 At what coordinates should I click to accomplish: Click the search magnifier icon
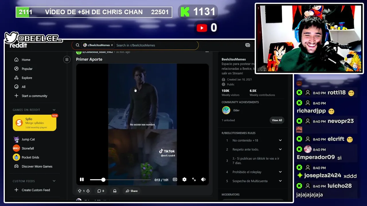pyautogui.click(x=77, y=45)
